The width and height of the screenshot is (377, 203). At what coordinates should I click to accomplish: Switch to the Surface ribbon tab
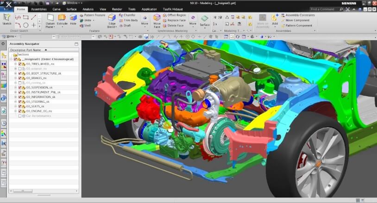tap(71, 9)
